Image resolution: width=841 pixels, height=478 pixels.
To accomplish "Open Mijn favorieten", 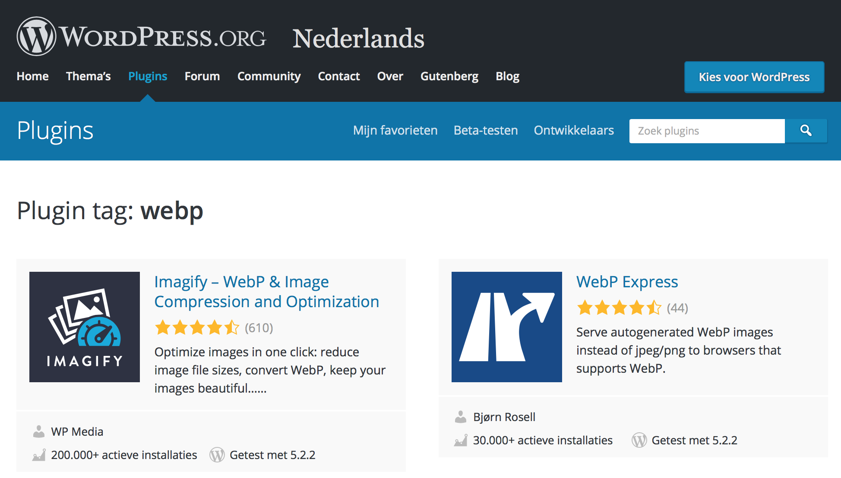I will pos(395,130).
